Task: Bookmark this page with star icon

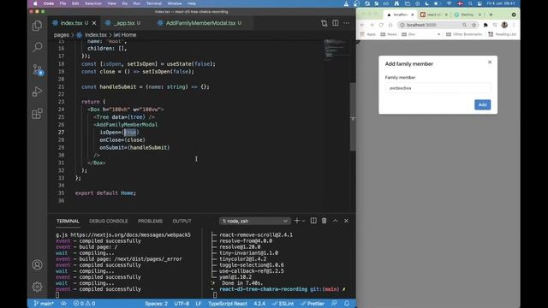Action: pyautogui.click(x=474, y=25)
